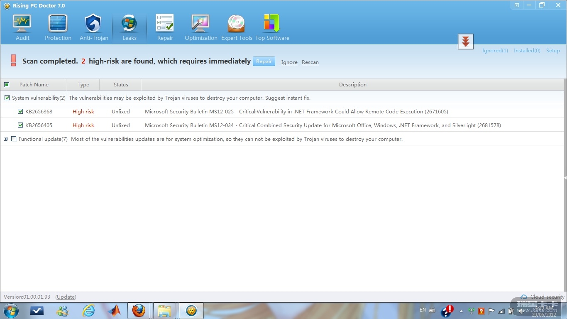This screenshot has width=567, height=319.
Task: Click Unfixed status for KB2656405
Action: click(x=121, y=125)
